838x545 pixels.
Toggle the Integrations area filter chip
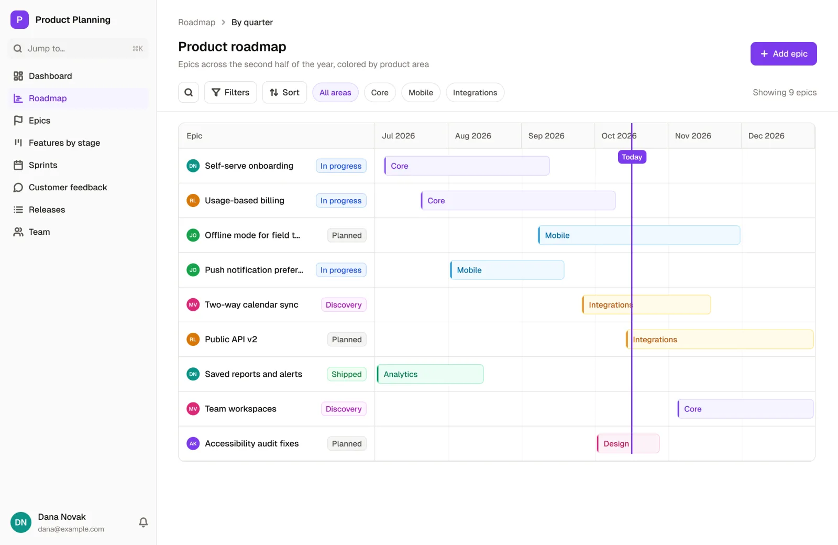click(475, 93)
